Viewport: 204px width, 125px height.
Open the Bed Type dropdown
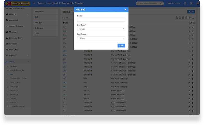tap(101, 29)
